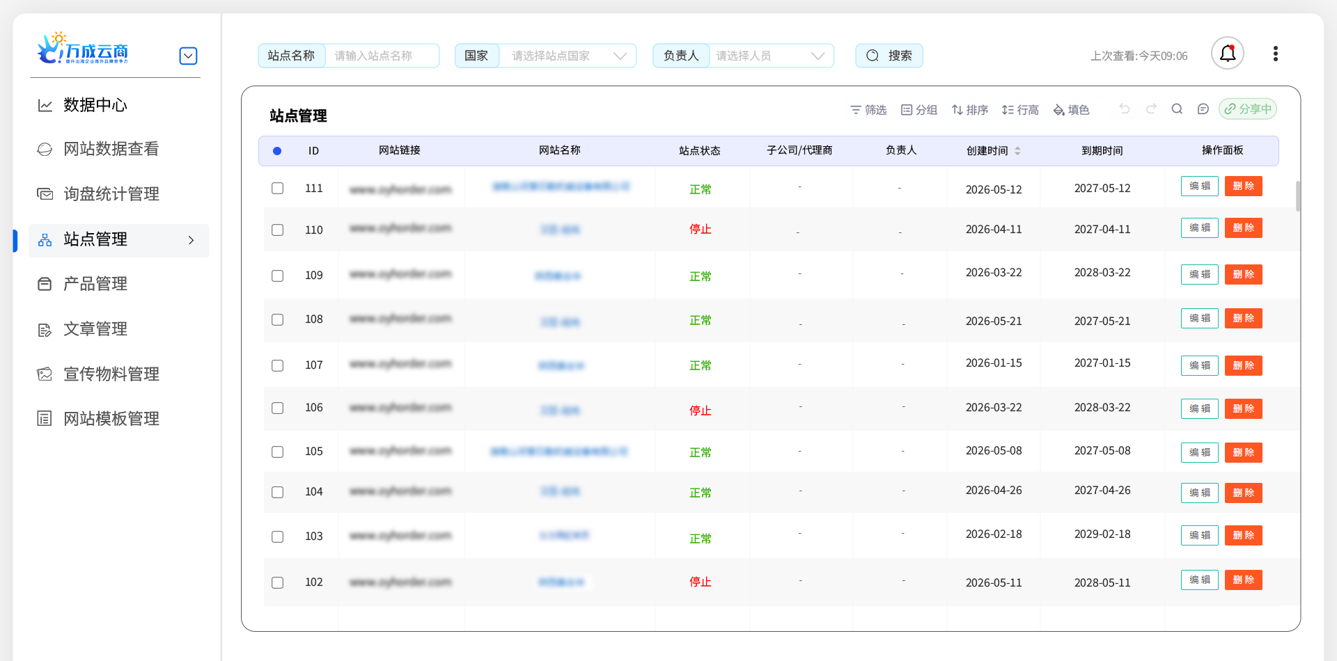Click the blurred site name in row 111
This screenshot has width=1337, height=661.
click(561, 186)
